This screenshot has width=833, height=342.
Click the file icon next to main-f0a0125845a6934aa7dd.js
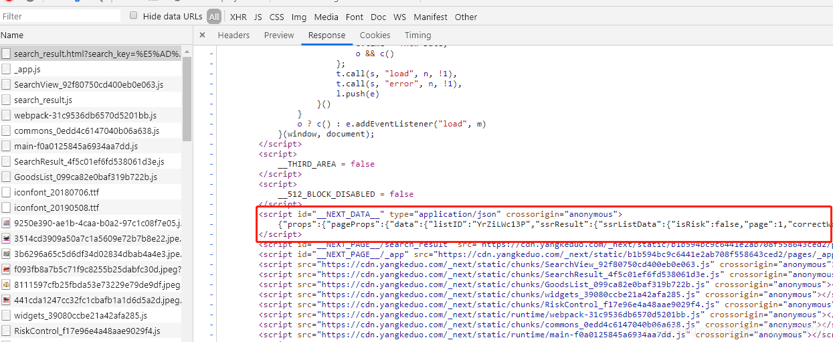tap(6, 146)
